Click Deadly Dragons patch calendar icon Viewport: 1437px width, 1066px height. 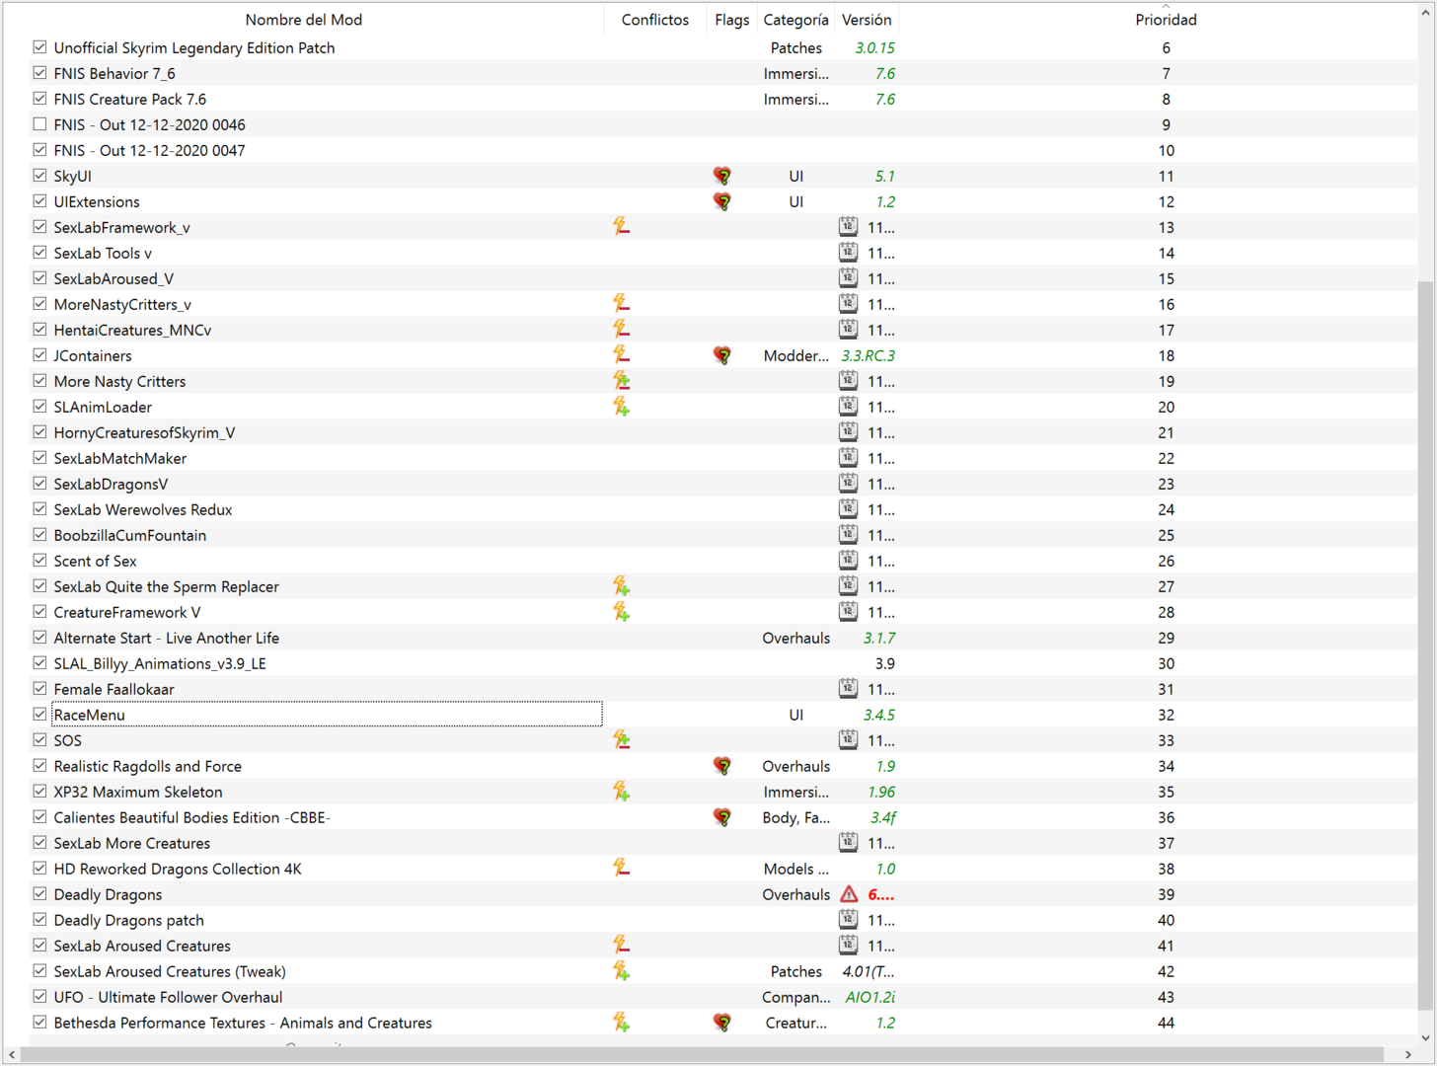click(848, 920)
